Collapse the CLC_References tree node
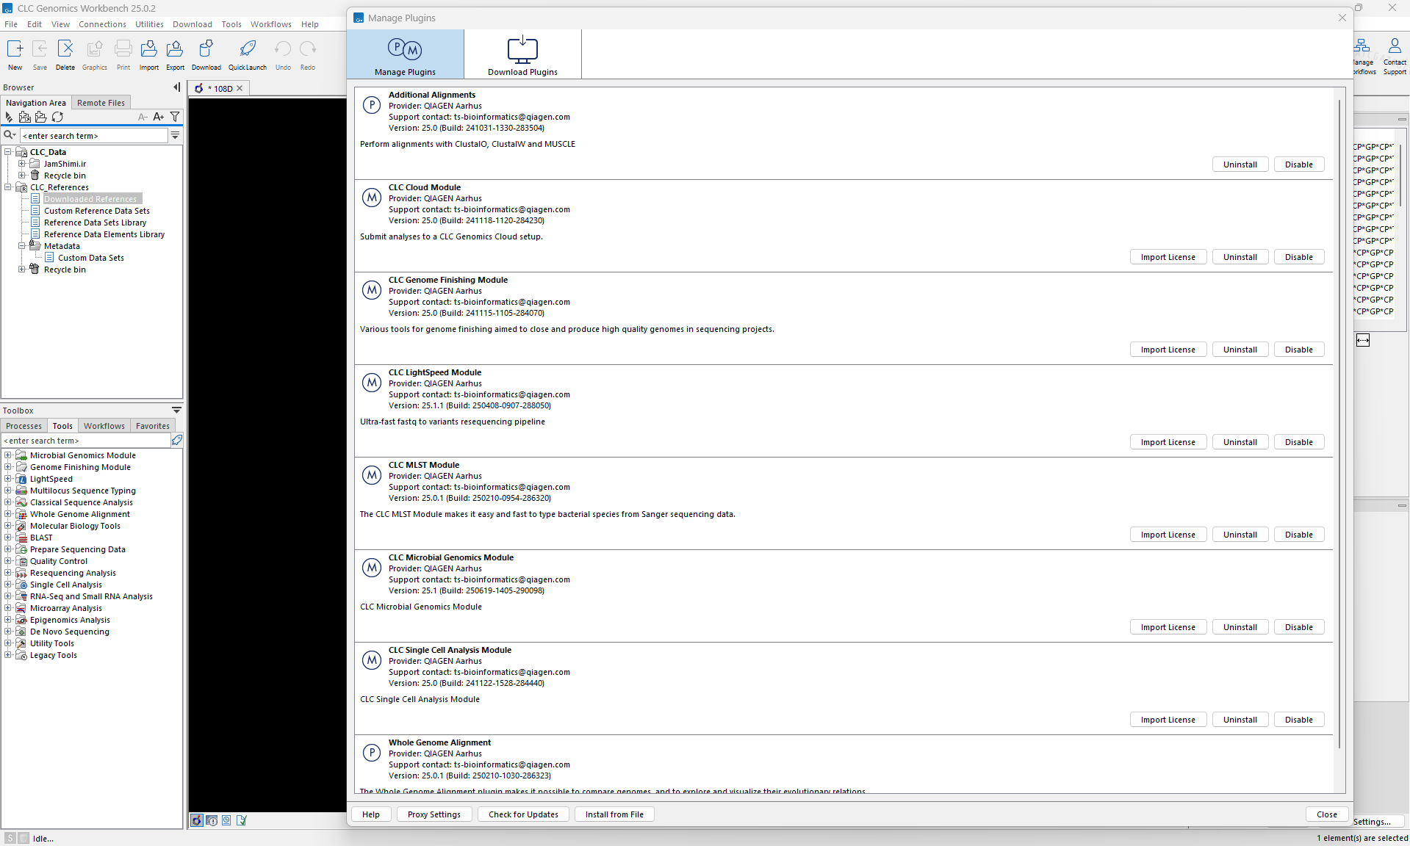The width and height of the screenshot is (1410, 846). click(8, 187)
